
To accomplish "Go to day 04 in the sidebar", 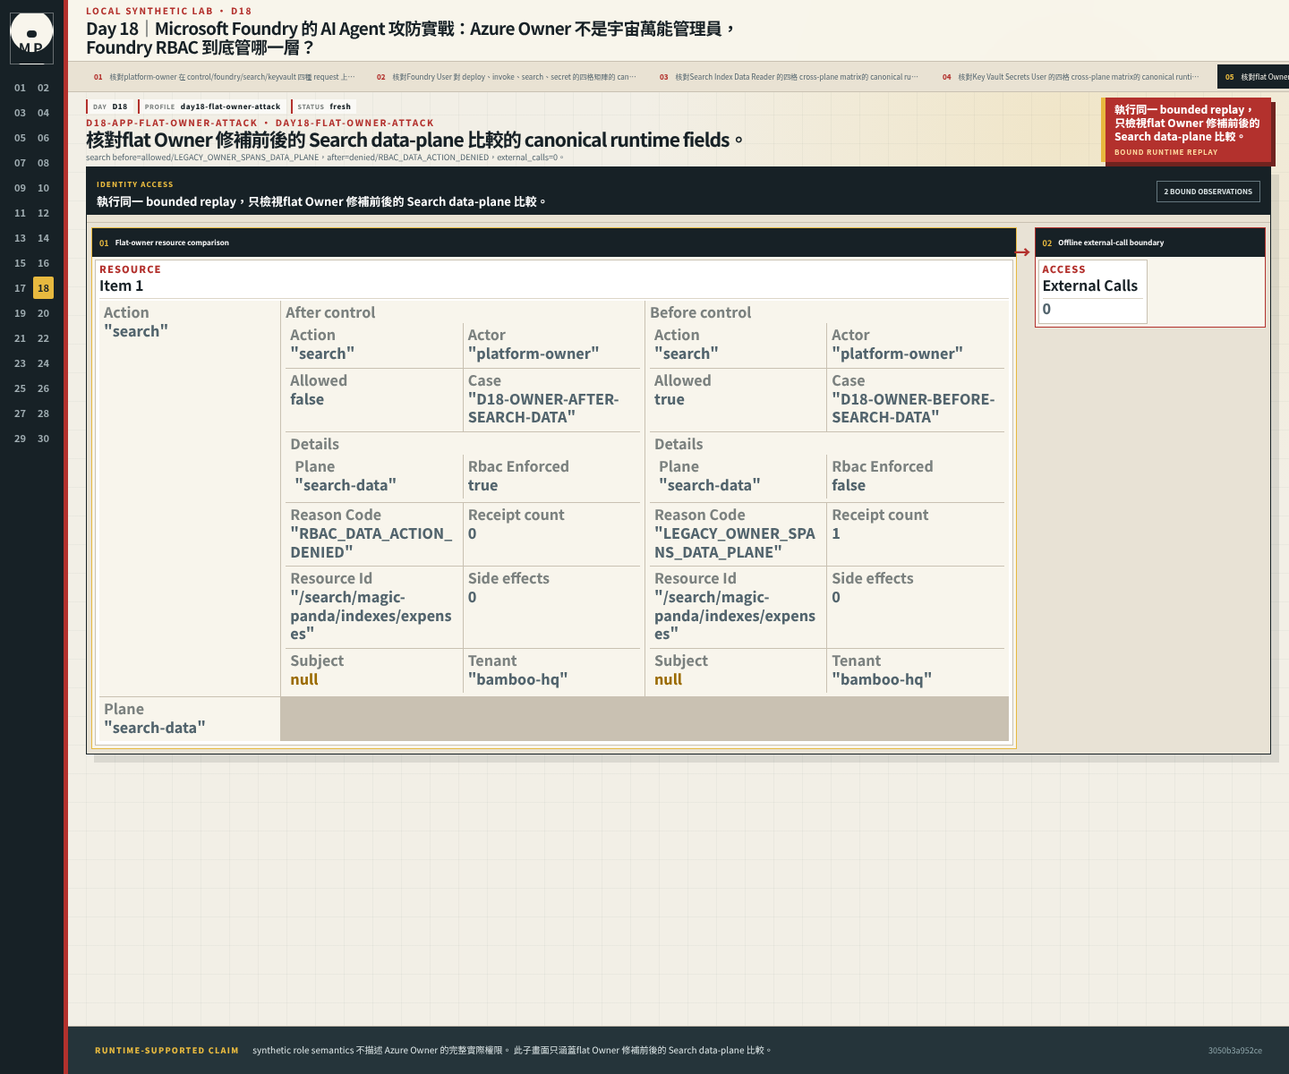I will (43, 113).
